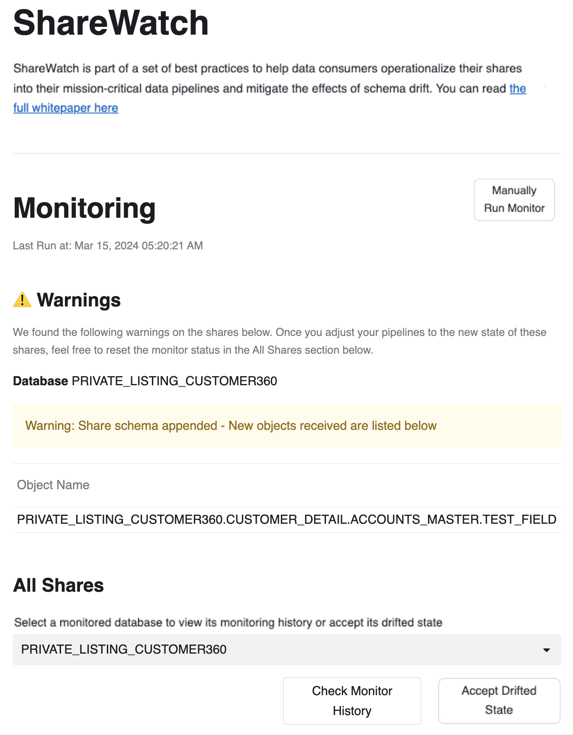Image resolution: width=573 pixels, height=735 pixels.
Task: Click the yellow warning triangle icon
Action: point(22,300)
